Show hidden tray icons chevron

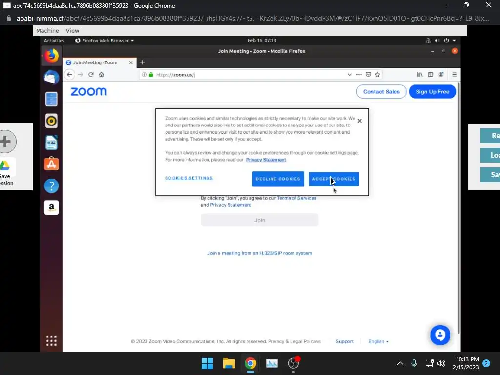(400, 363)
